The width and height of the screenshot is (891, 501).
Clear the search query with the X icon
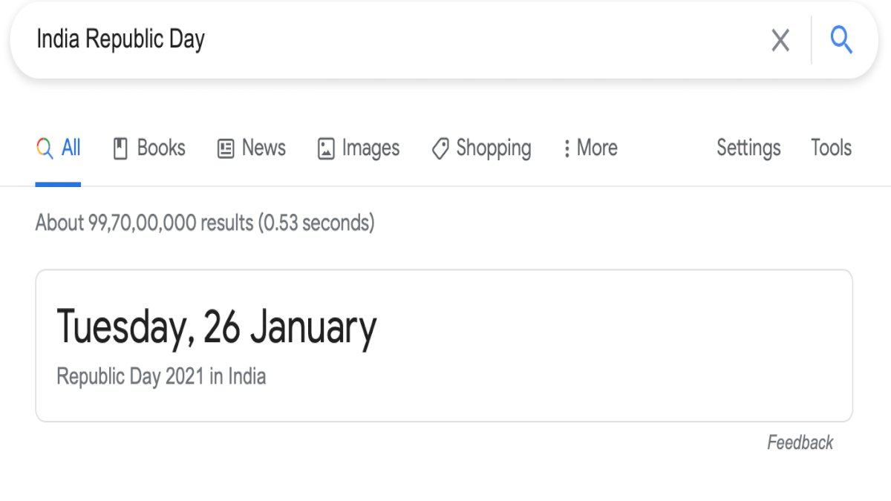pos(780,40)
